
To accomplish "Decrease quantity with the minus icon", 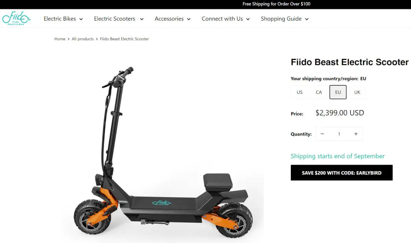I will pos(322,134).
